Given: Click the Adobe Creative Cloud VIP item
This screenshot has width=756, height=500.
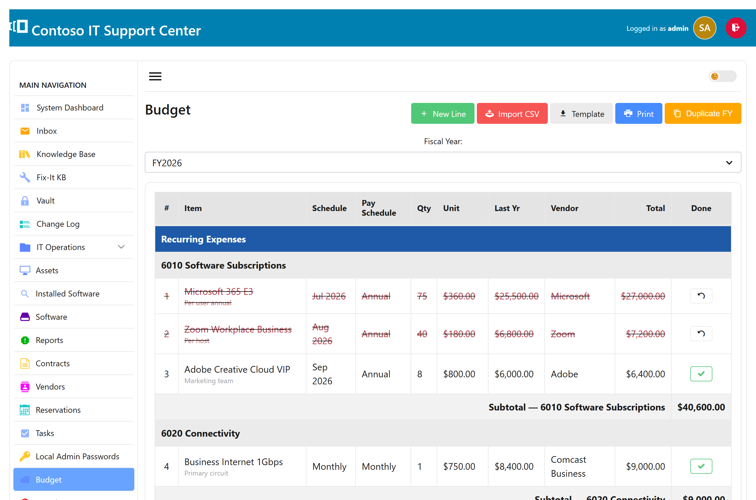Looking at the screenshot, I should click(x=237, y=369).
